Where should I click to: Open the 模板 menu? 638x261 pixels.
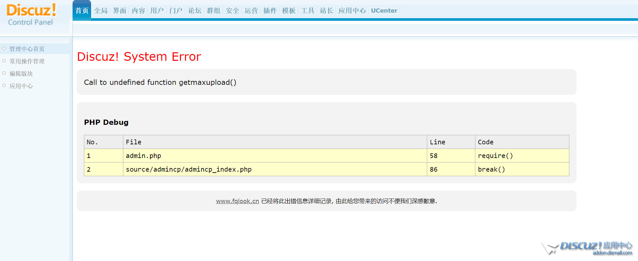289,11
